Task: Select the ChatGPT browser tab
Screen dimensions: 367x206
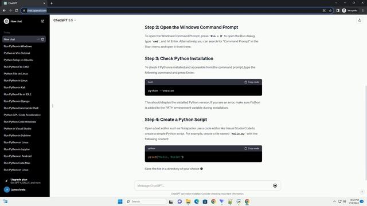Action: click(24, 3)
